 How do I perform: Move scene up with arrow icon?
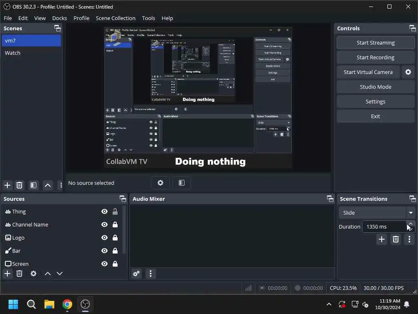click(x=48, y=185)
